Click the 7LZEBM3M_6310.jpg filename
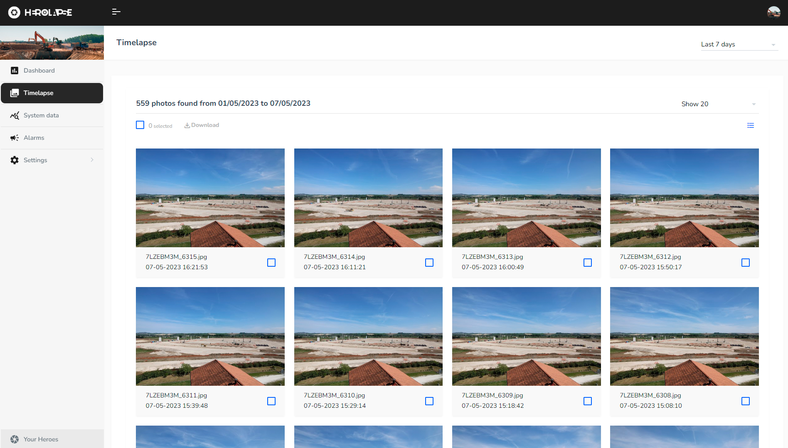 pyautogui.click(x=334, y=396)
